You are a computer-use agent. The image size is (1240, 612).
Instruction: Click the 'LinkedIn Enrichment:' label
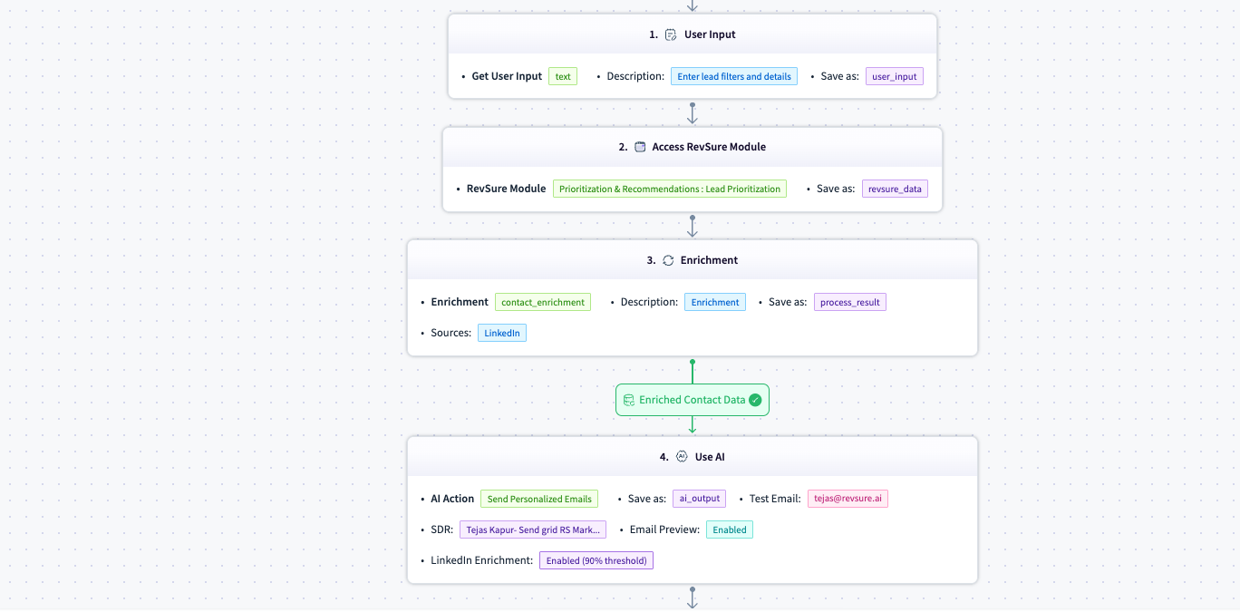(x=481, y=560)
